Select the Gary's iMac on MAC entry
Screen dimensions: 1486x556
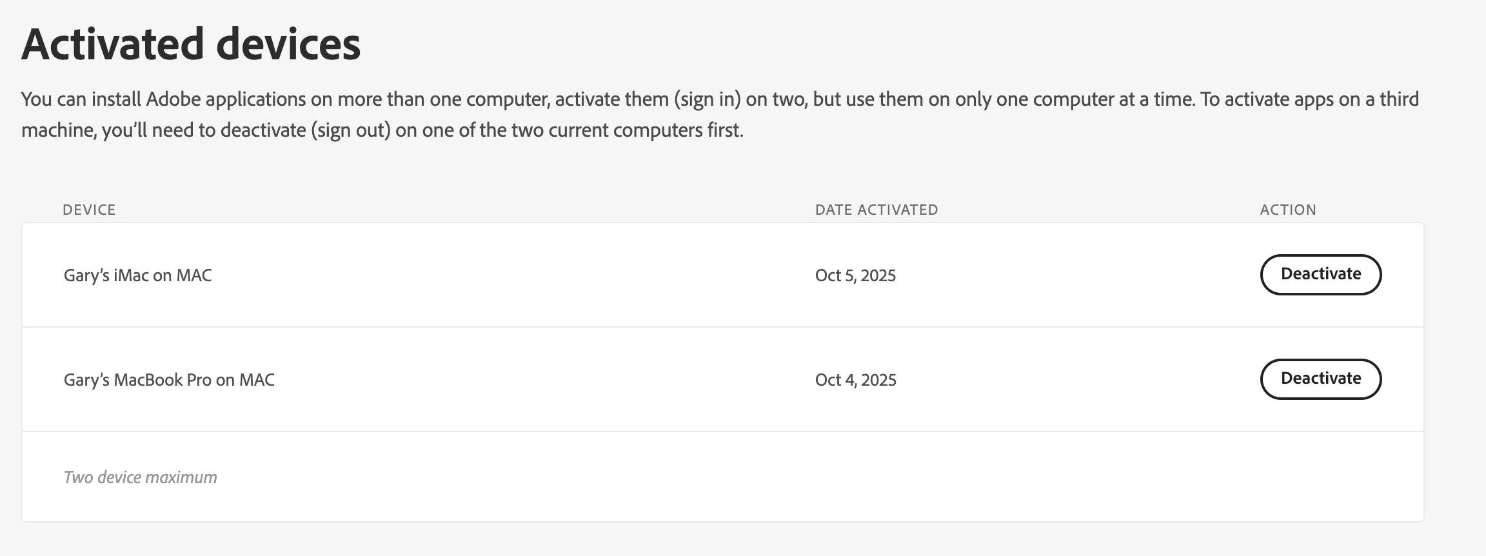[137, 275]
